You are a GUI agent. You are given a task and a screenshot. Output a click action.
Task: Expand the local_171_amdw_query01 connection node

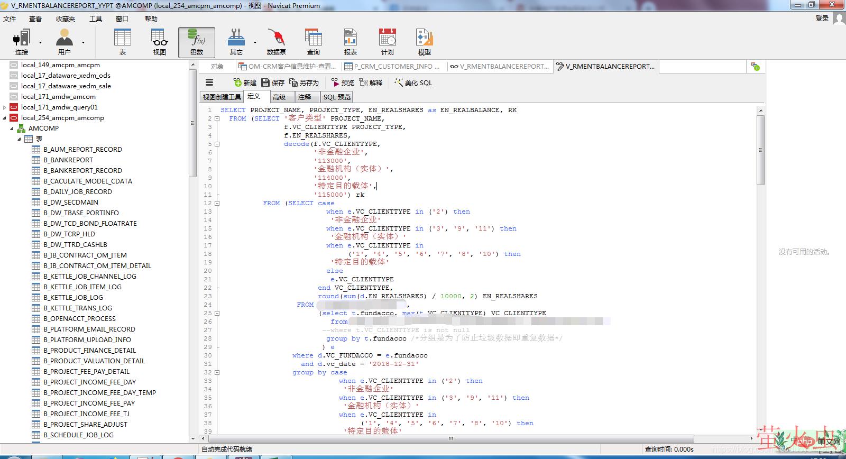pyautogui.click(x=5, y=107)
